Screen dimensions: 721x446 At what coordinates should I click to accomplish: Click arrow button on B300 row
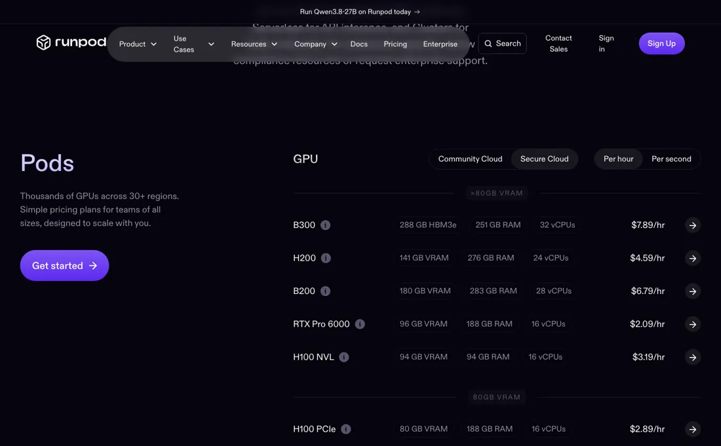point(693,225)
